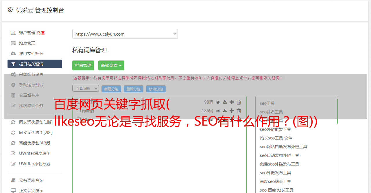Screen dimensions: 371x193
Task: Open the site URL dropdown
Action: pyautogui.click(x=125, y=34)
